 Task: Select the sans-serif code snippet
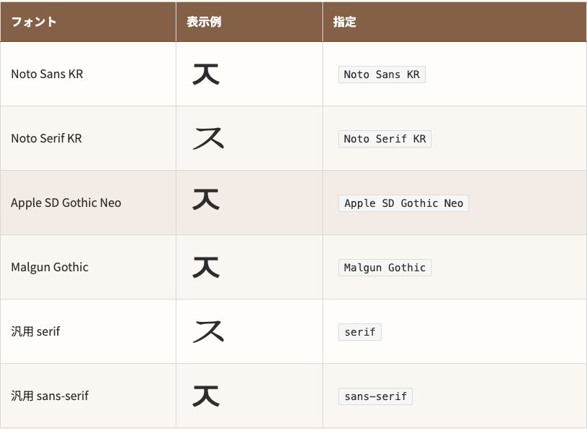[375, 396]
